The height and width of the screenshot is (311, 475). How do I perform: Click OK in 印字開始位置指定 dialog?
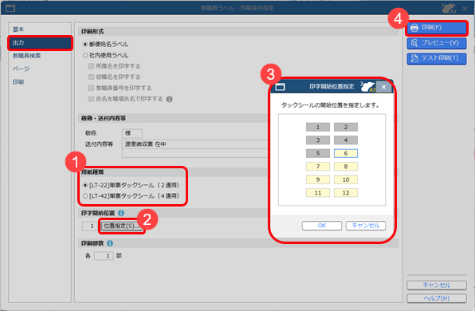(x=322, y=226)
